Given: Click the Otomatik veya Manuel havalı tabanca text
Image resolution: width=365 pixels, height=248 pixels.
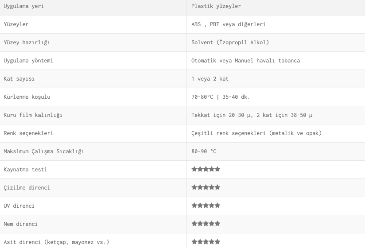Looking at the screenshot, I should (x=245, y=61).
